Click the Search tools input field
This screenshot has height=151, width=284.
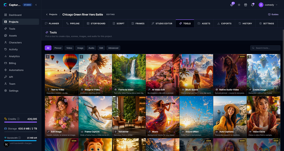[x=265, y=48]
